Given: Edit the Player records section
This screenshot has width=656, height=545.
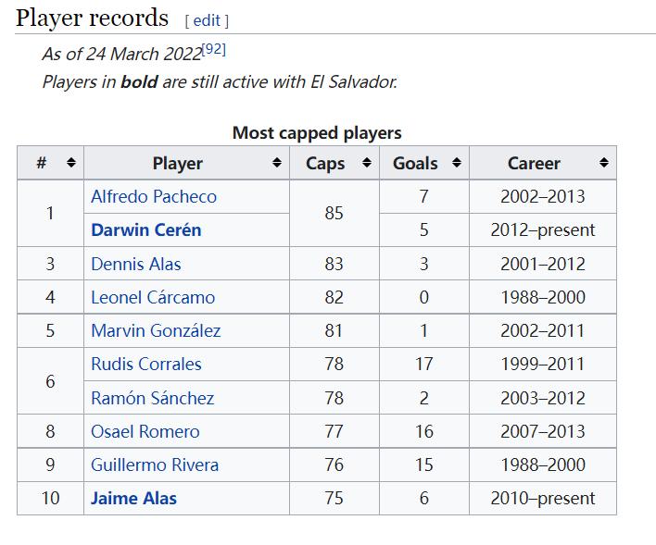Looking at the screenshot, I should pyautogui.click(x=206, y=20).
